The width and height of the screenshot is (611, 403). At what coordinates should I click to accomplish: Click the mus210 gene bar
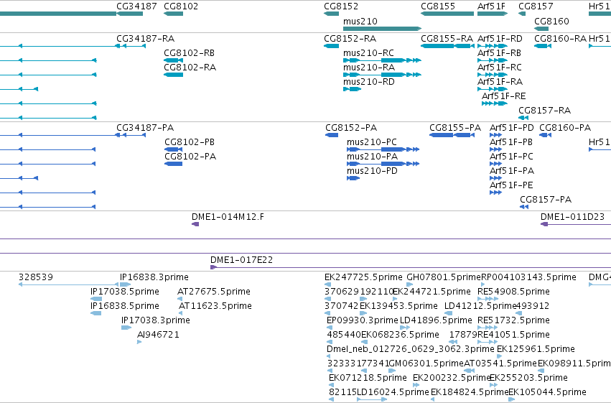pos(382,29)
